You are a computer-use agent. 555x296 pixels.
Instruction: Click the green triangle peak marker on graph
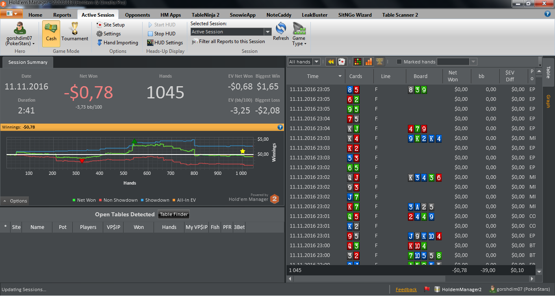tap(134, 141)
